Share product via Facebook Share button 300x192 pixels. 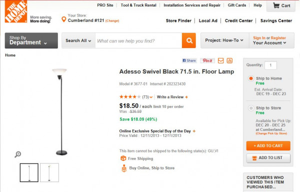[189, 60]
